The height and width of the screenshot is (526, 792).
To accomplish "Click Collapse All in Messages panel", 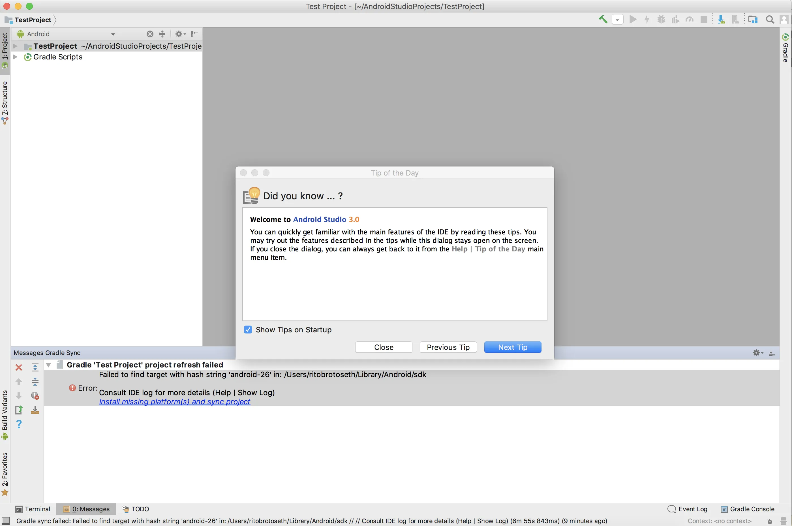I will coord(35,381).
